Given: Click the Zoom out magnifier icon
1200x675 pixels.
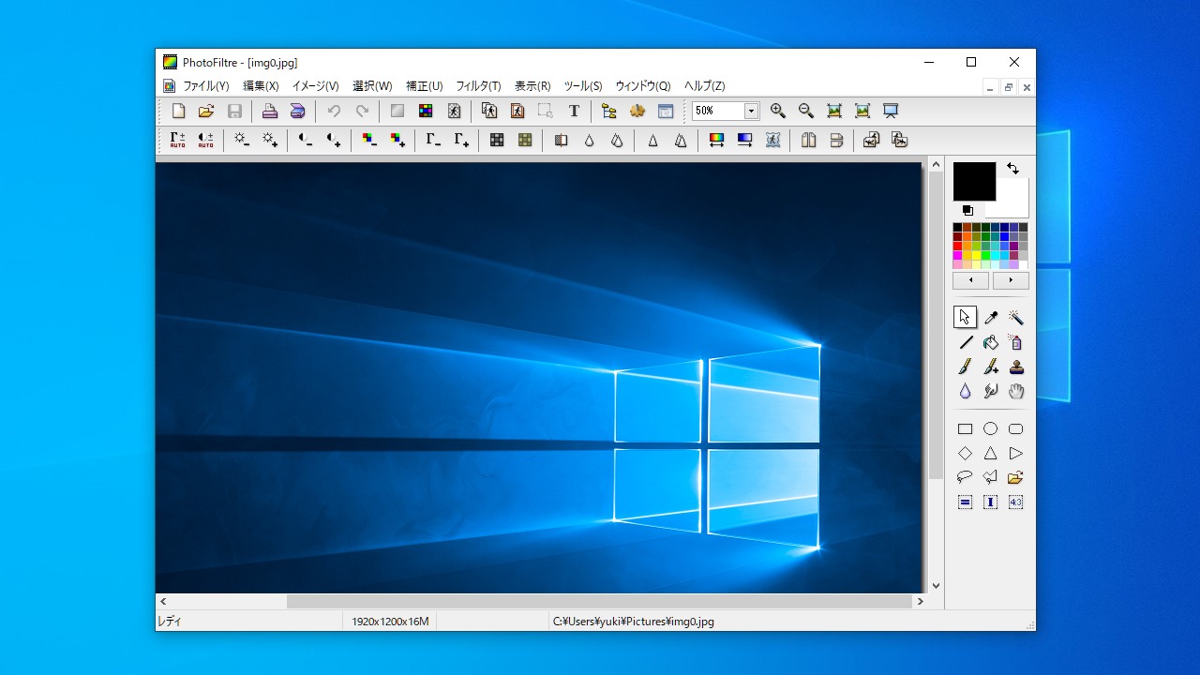Looking at the screenshot, I should click(x=806, y=111).
